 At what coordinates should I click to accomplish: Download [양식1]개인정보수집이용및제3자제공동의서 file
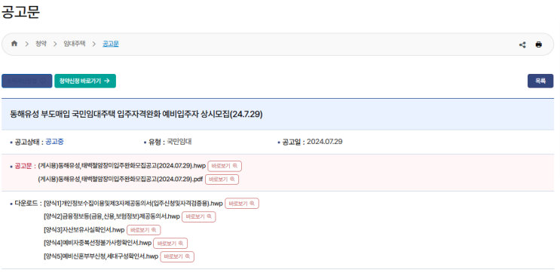(x=133, y=204)
